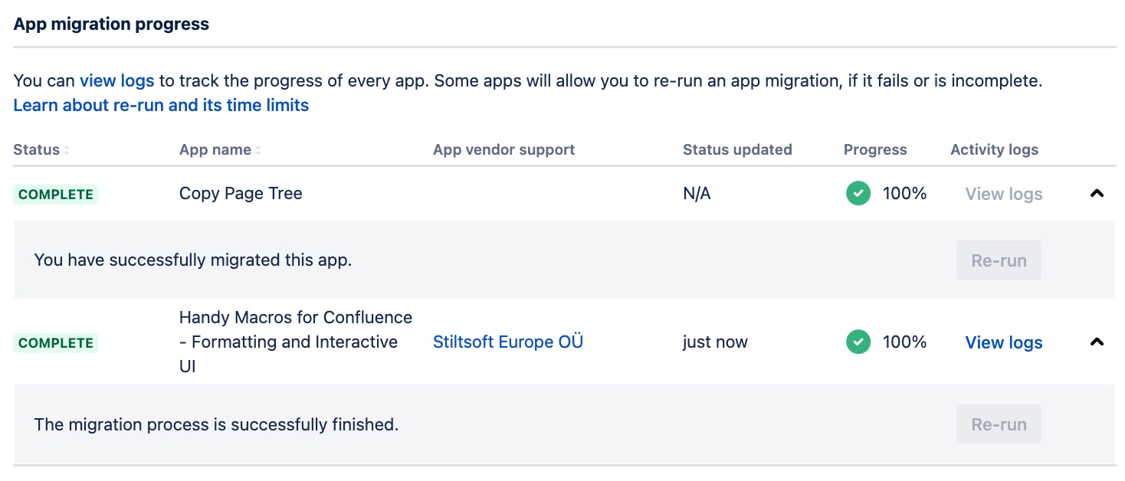Click the Status updated column header
This screenshot has height=481, width=1125.
pyautogui.click(x=737, y=150)
